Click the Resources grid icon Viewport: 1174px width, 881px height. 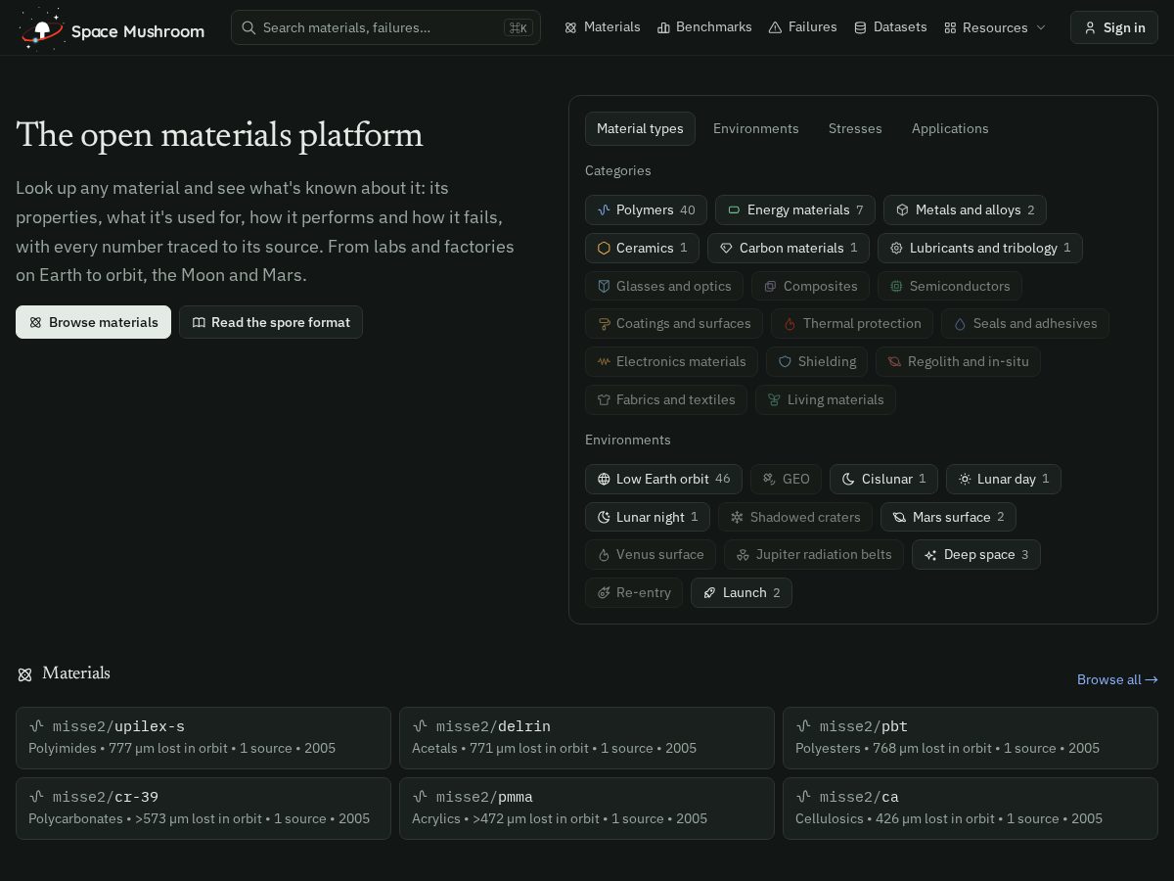[x=950, y=27]
